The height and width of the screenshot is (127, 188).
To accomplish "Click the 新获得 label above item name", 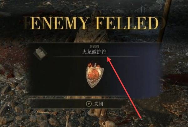I will pyautogui.click(x=94, y=46).
